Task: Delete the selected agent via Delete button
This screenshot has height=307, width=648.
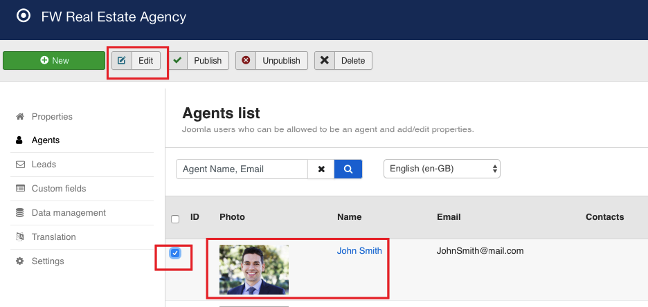Action: click(343, 61)
